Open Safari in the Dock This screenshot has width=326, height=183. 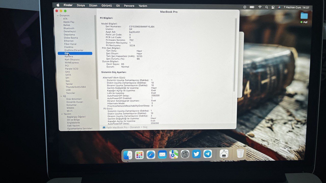tap(151, 155)
